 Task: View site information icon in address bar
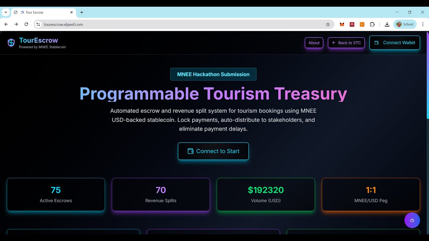(38, 24)
